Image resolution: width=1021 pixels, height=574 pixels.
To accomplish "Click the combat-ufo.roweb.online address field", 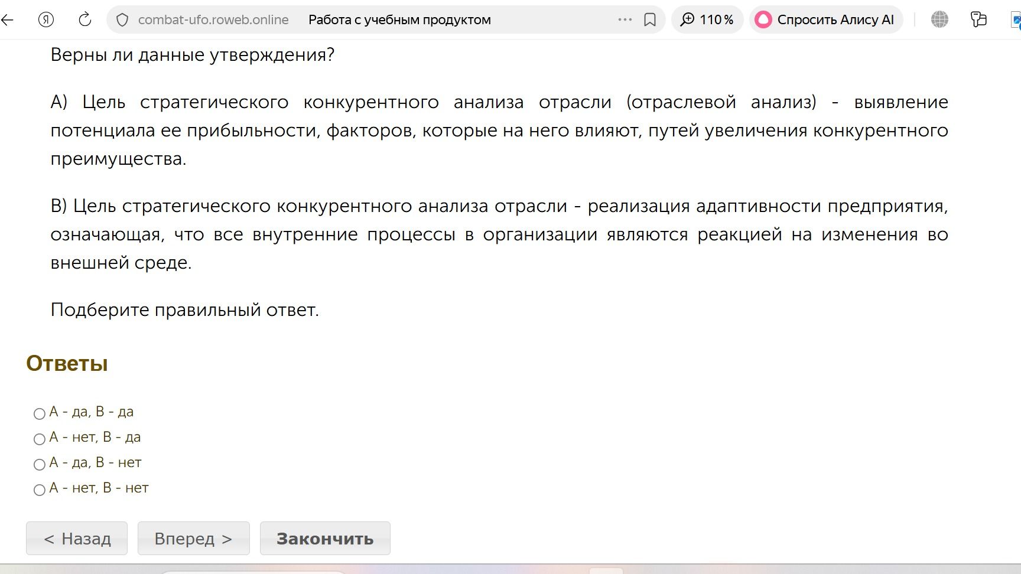I will 213,19.
